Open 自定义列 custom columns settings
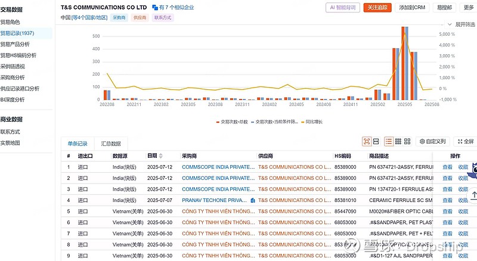This screenshot has height=261, width=477. click(x=433, y=141)
